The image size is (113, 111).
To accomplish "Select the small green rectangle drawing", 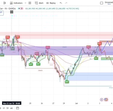I will (x=107, y=59).
